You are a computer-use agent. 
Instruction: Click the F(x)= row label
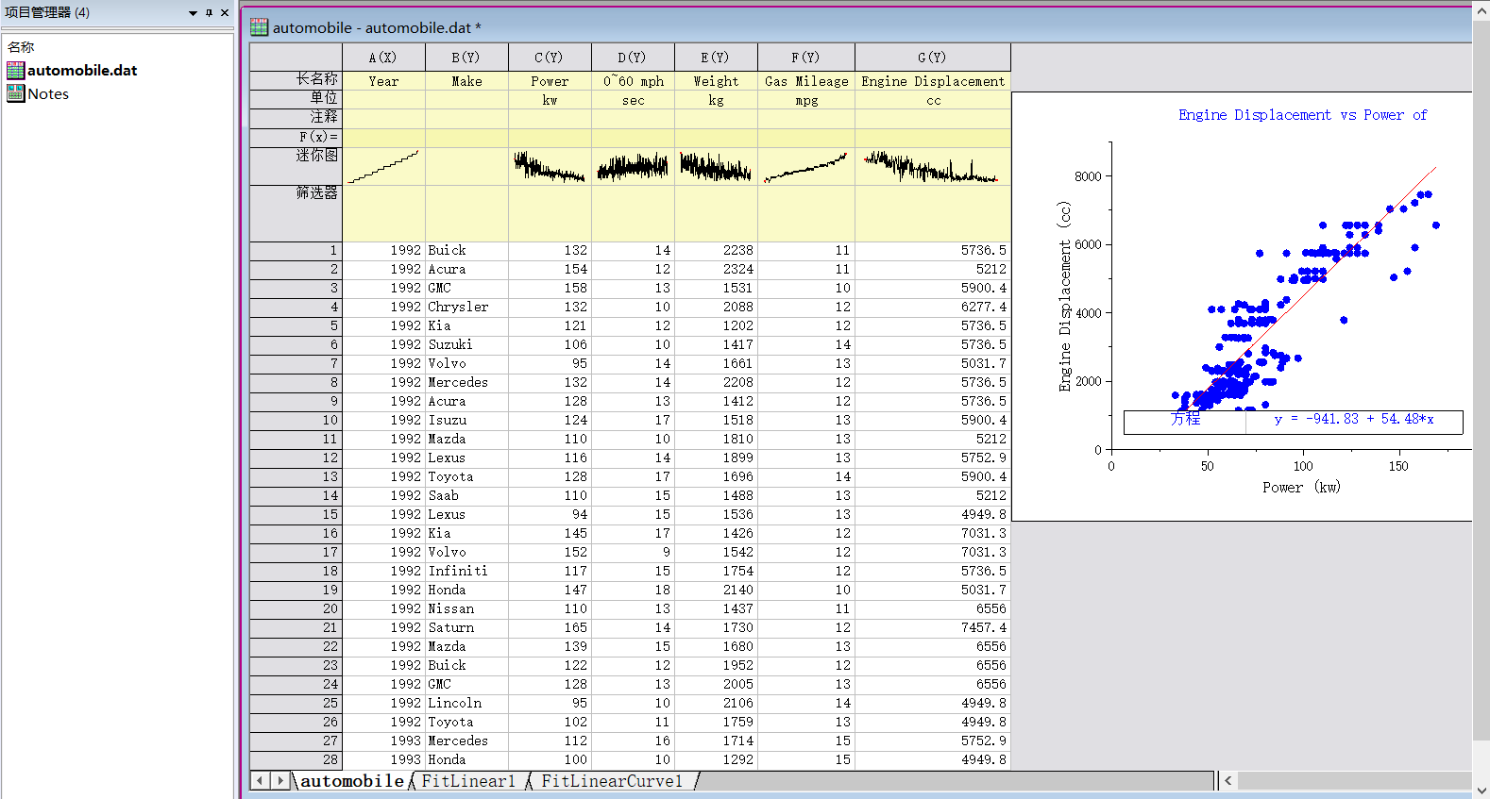pyautogui.click(x=296, y=138)
